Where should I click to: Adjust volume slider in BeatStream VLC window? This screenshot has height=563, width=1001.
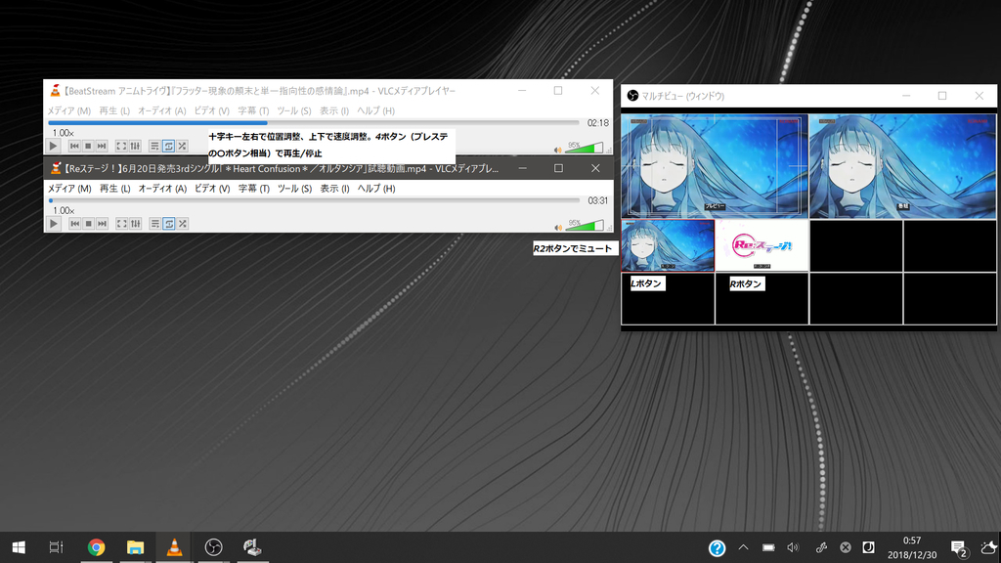click(585, 149)
